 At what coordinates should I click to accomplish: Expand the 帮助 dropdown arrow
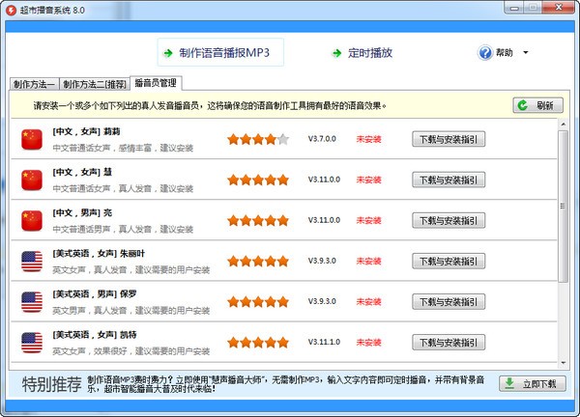click(525, 53)
